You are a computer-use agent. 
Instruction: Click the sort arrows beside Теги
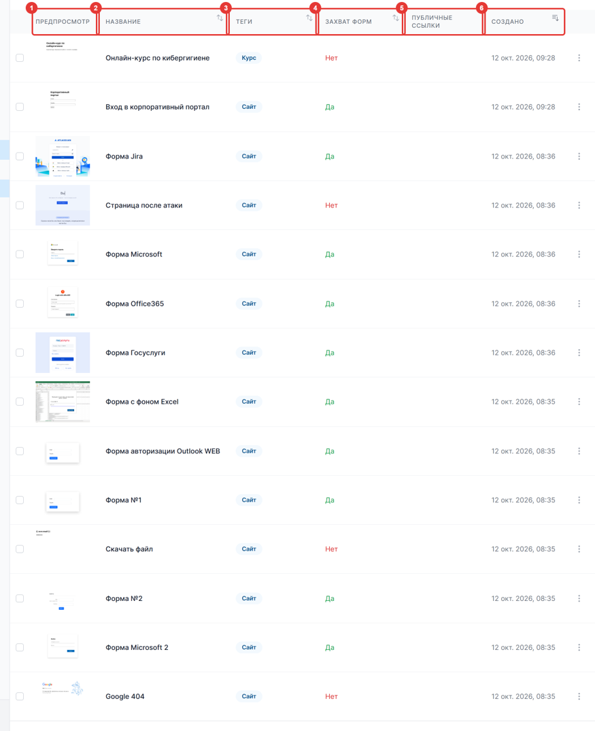[x=309, y=18]
